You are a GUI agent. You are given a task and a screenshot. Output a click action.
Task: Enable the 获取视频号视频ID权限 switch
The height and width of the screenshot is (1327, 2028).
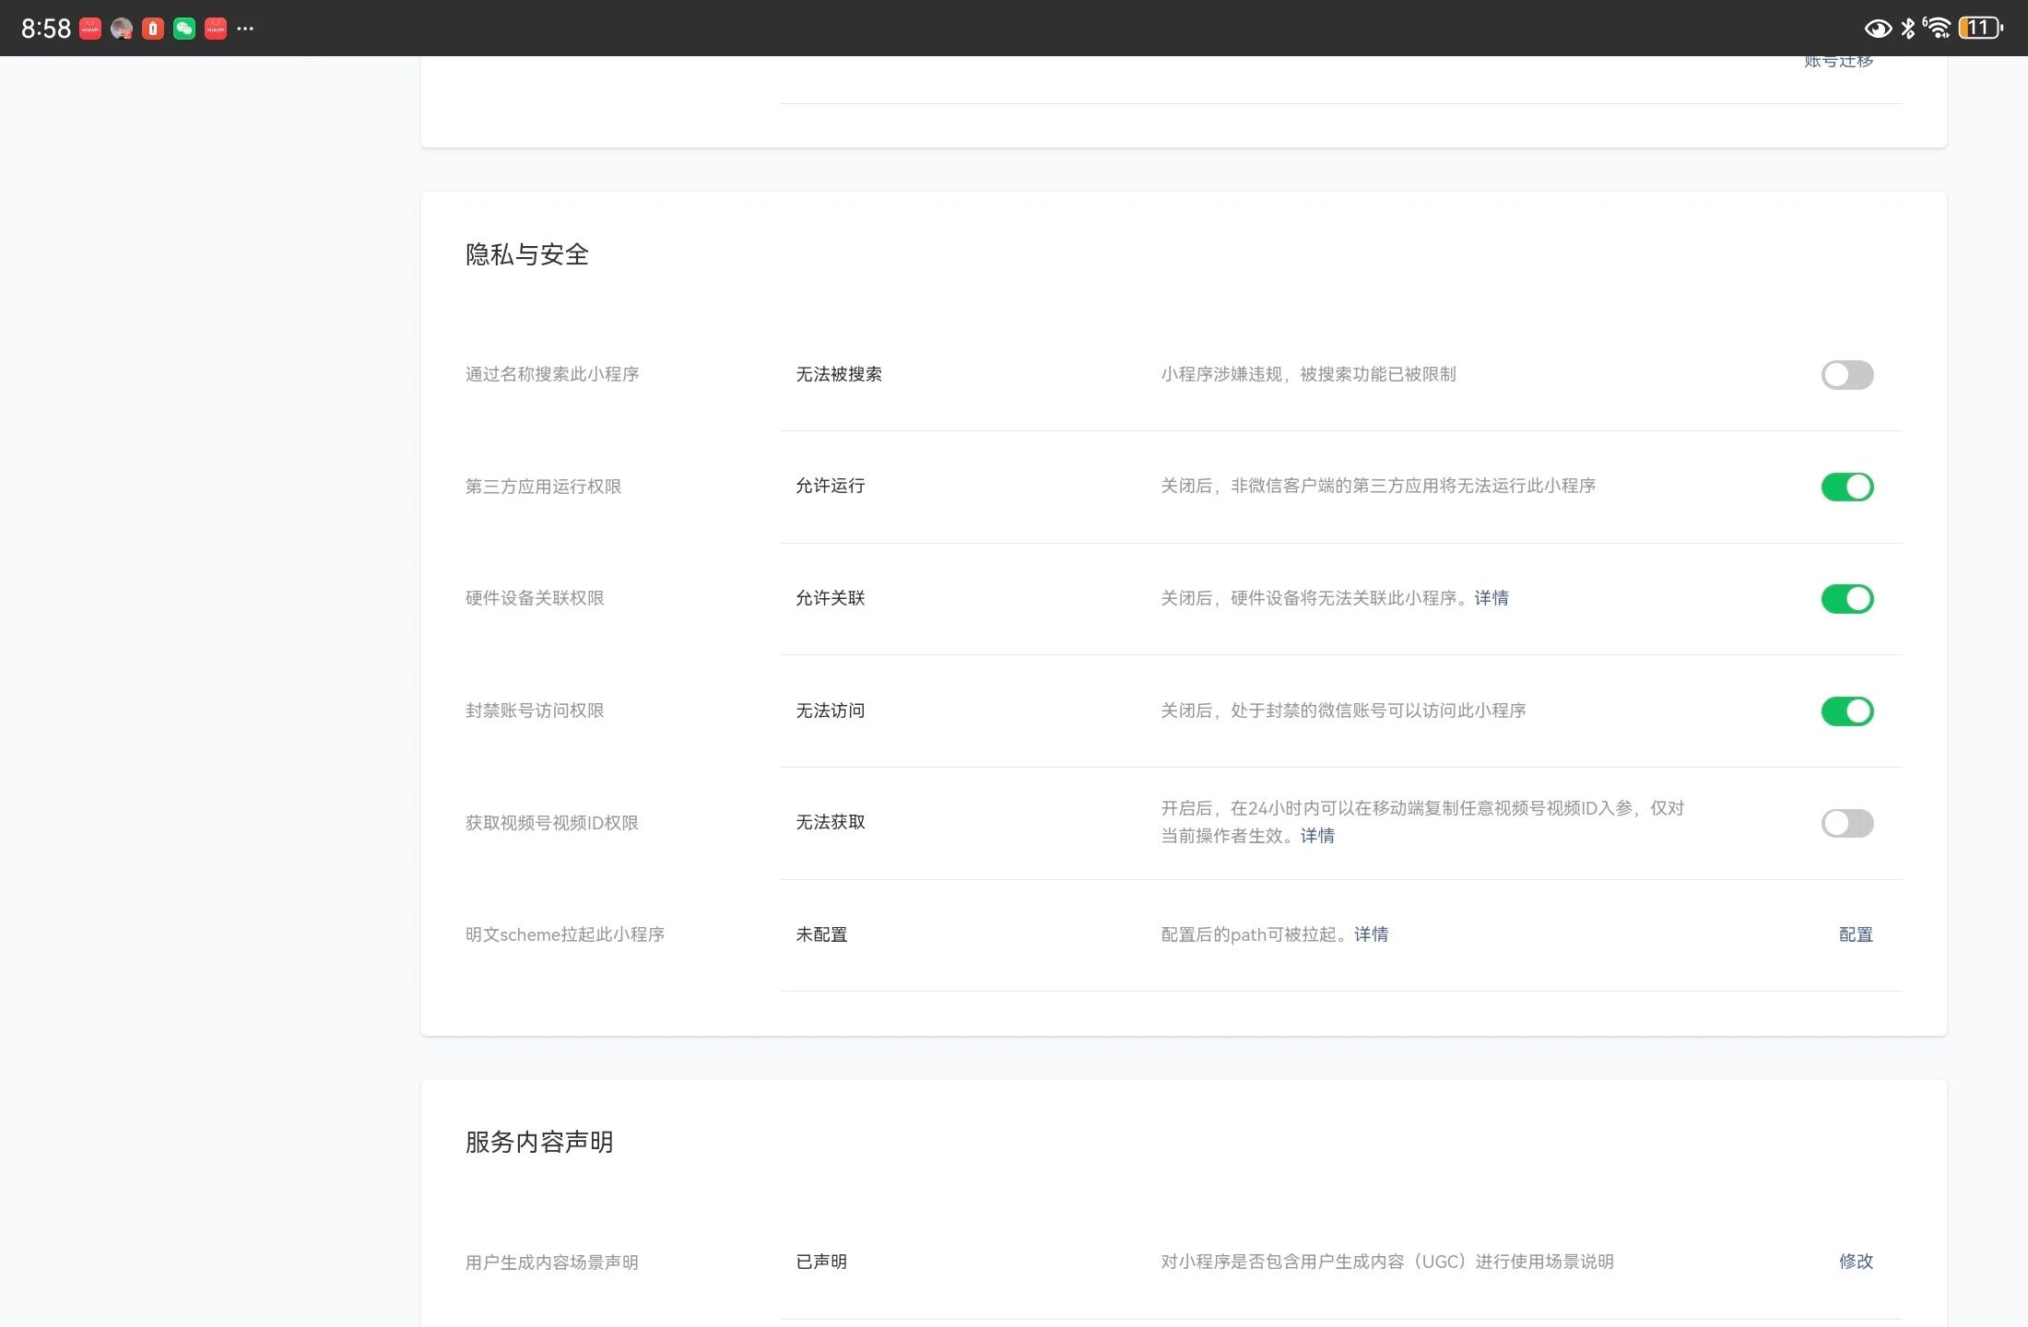1846,823
